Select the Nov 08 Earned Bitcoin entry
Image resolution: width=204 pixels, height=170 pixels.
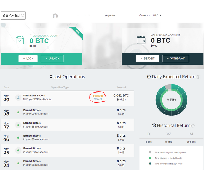point(67,112)
